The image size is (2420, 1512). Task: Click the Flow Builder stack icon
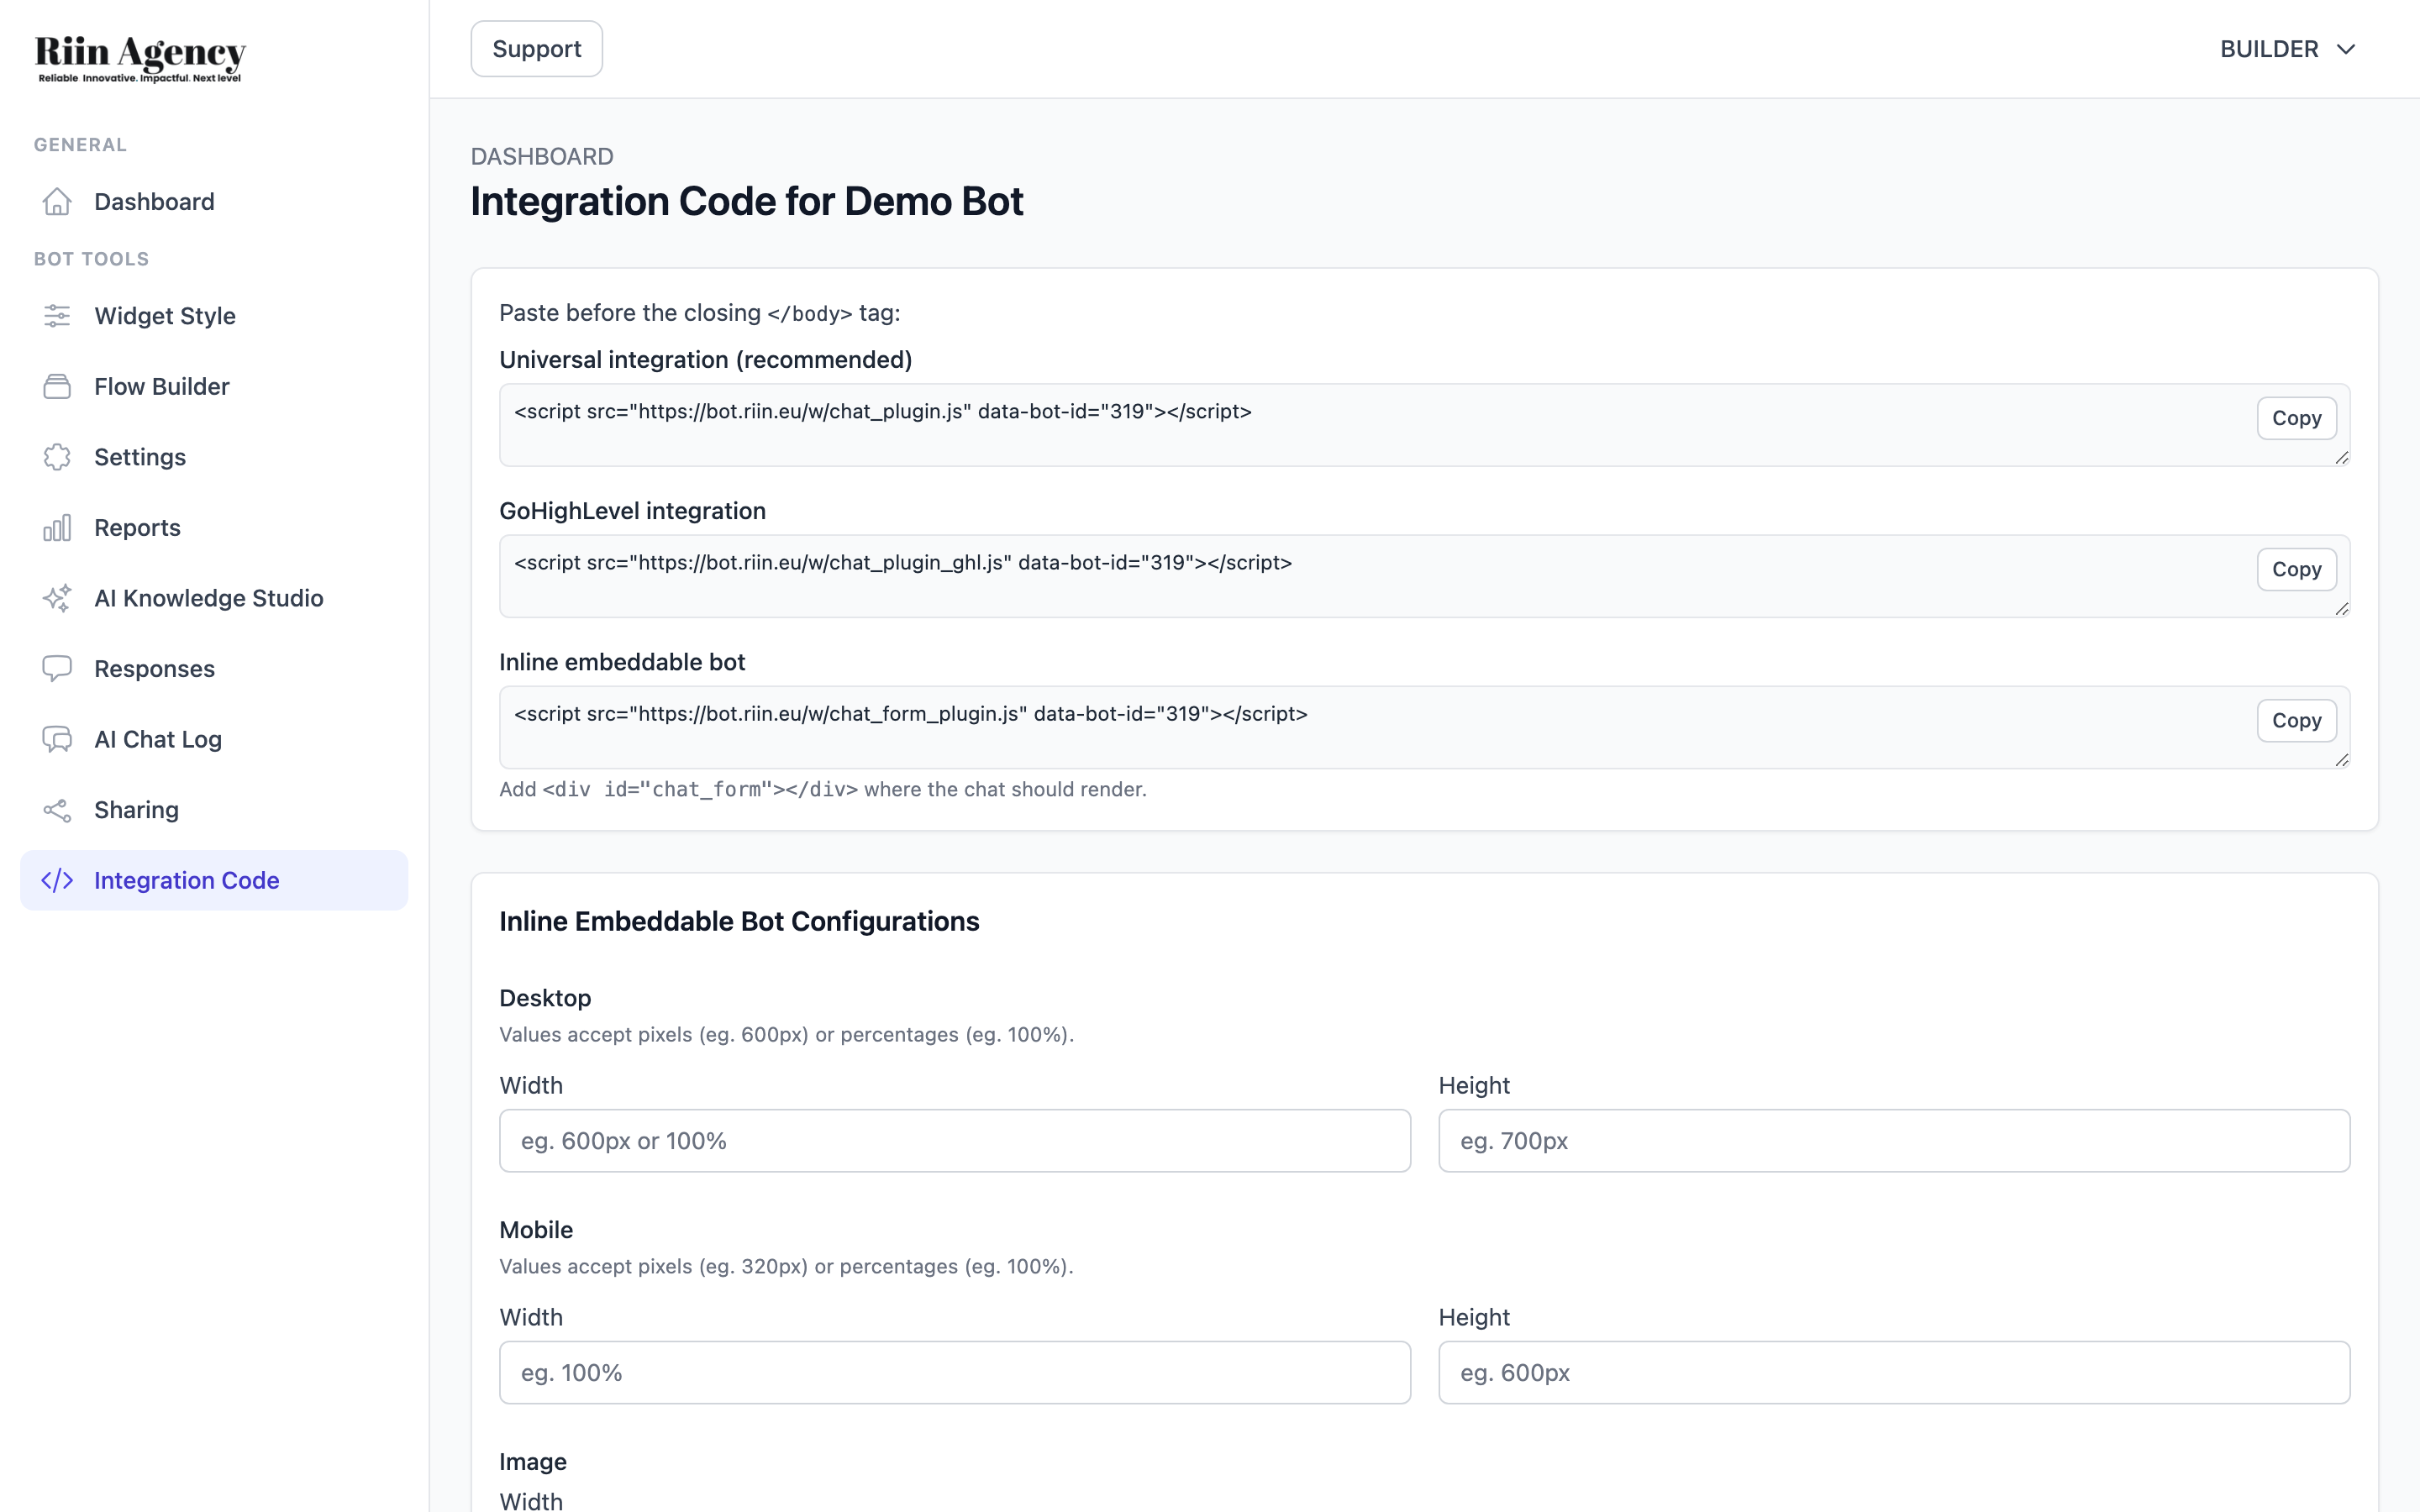(x=57, y=387)
